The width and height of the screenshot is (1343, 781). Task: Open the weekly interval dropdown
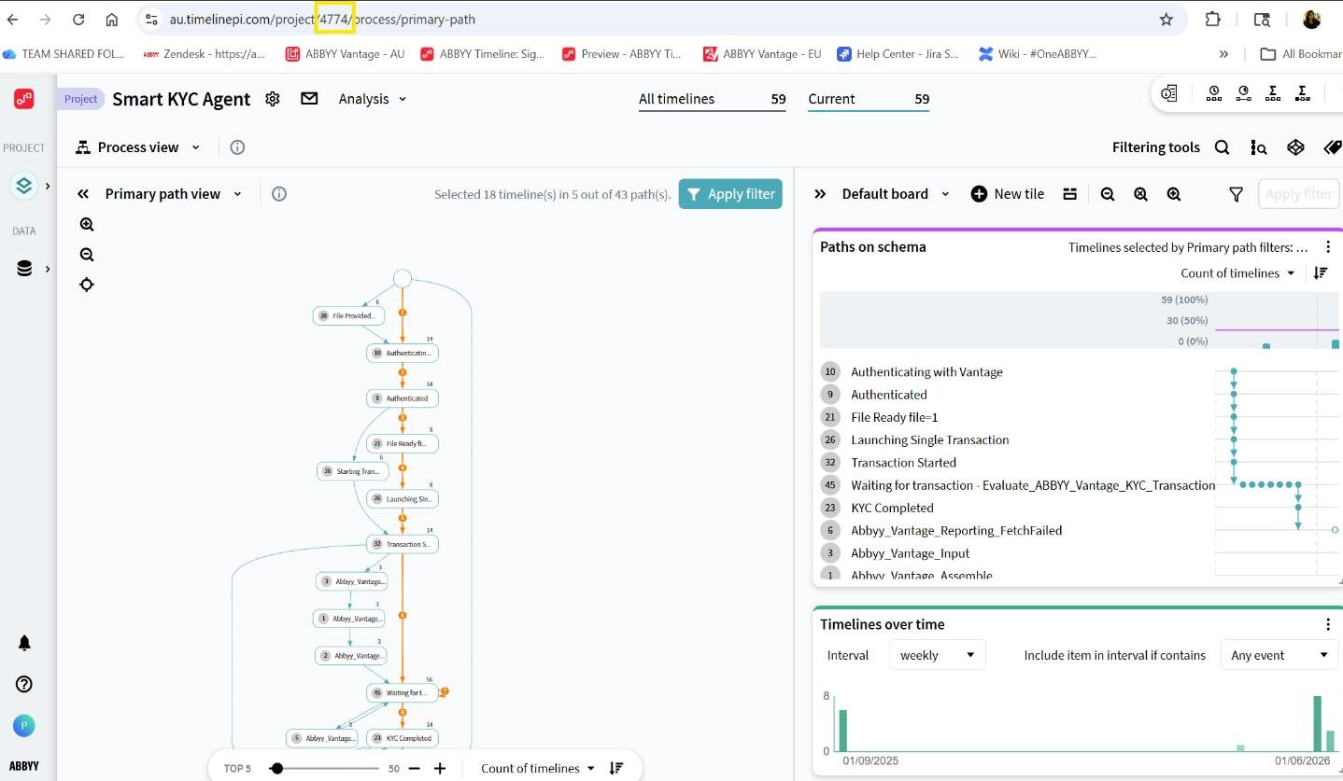tap(937, 655)
